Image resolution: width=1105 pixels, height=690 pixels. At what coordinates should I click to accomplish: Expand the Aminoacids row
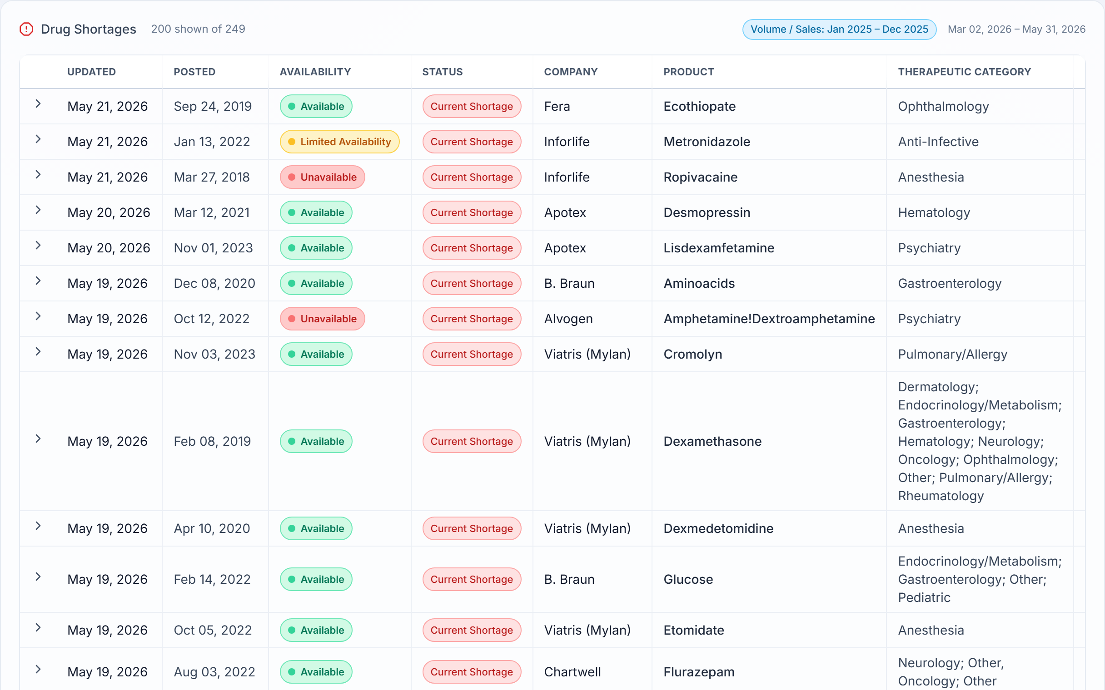[x=38, y=281]
